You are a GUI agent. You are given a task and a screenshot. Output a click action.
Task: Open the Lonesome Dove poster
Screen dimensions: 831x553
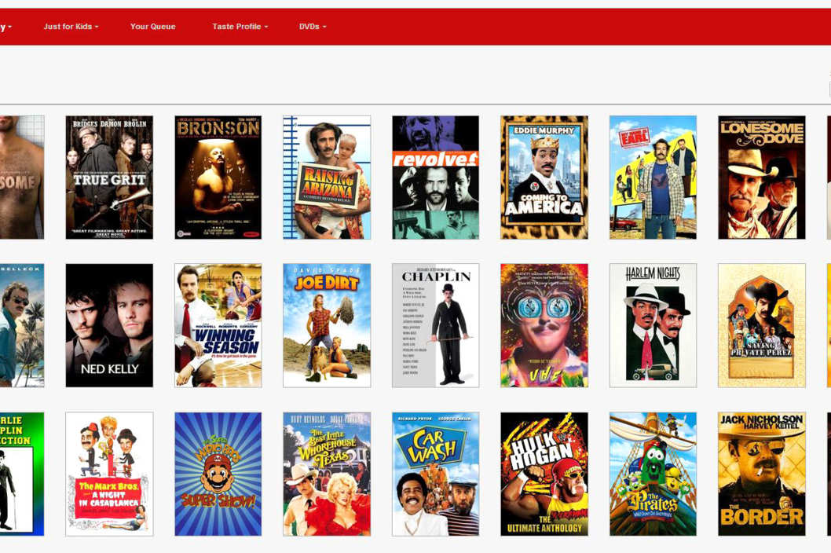(x=762, y=178)
